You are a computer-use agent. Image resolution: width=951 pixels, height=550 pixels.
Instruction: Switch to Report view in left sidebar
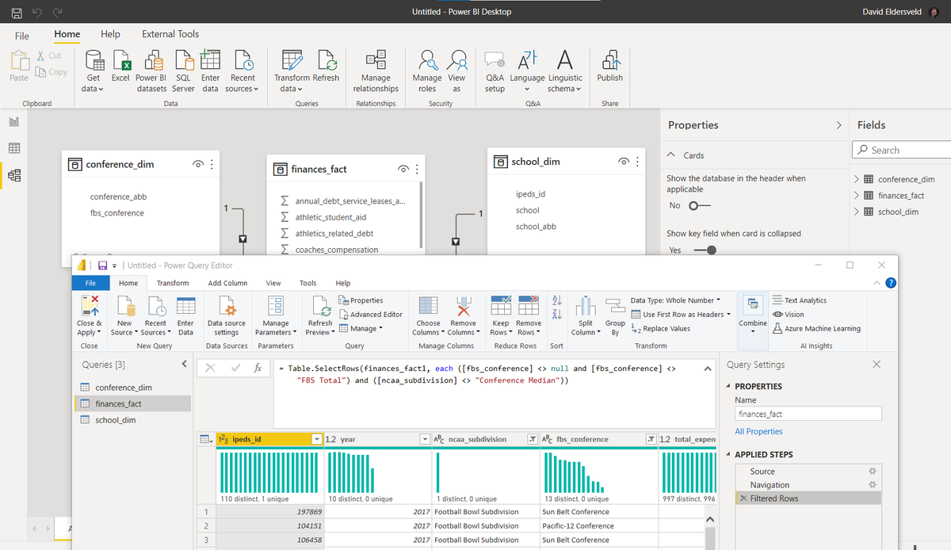[14, 122]
